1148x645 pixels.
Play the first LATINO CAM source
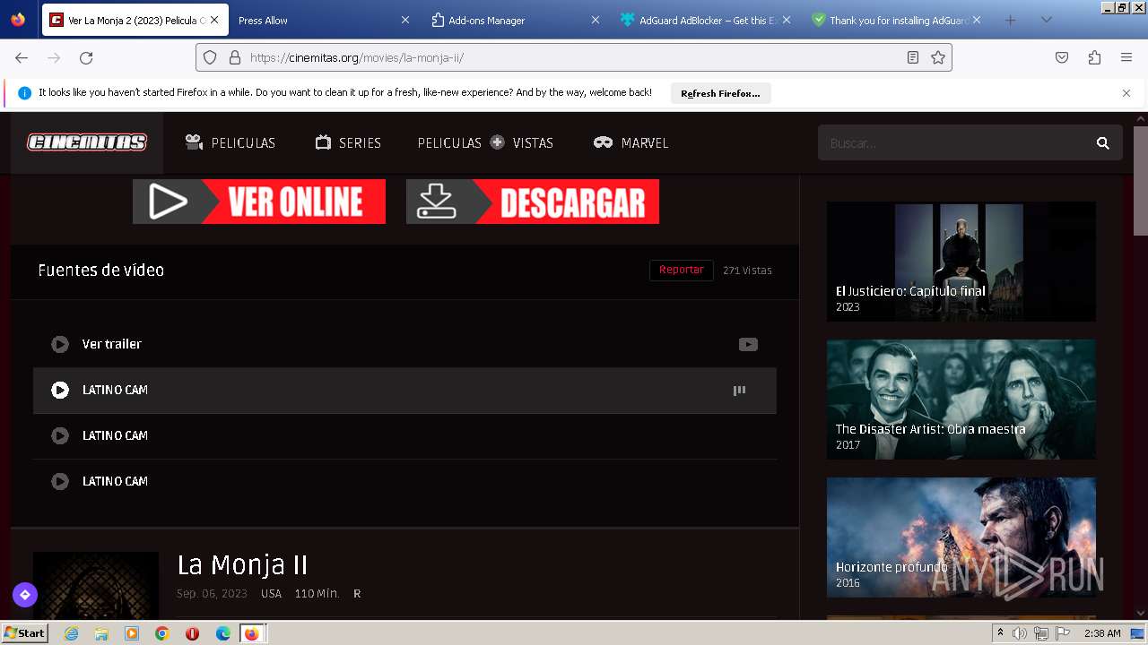(x=60, y=390)
